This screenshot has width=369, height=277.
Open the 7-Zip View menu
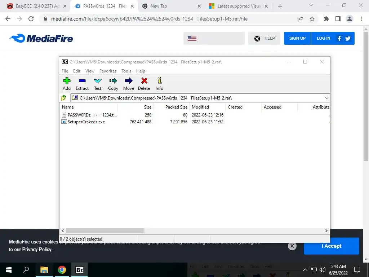pyautogui.click(x=90, y=71)
